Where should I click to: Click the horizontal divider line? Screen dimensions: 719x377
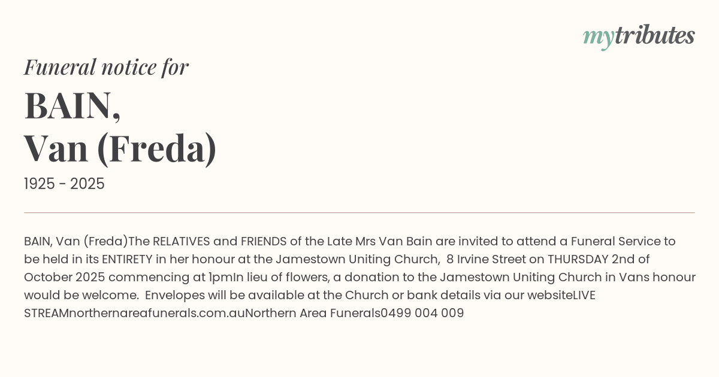pyautogui.click(x=359, y=212)
